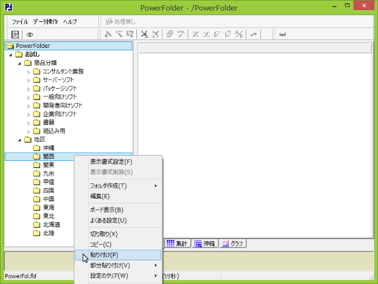Click the 処理無し scissors indicator
This screenshot has height=284, width=378.
(120, 21)
